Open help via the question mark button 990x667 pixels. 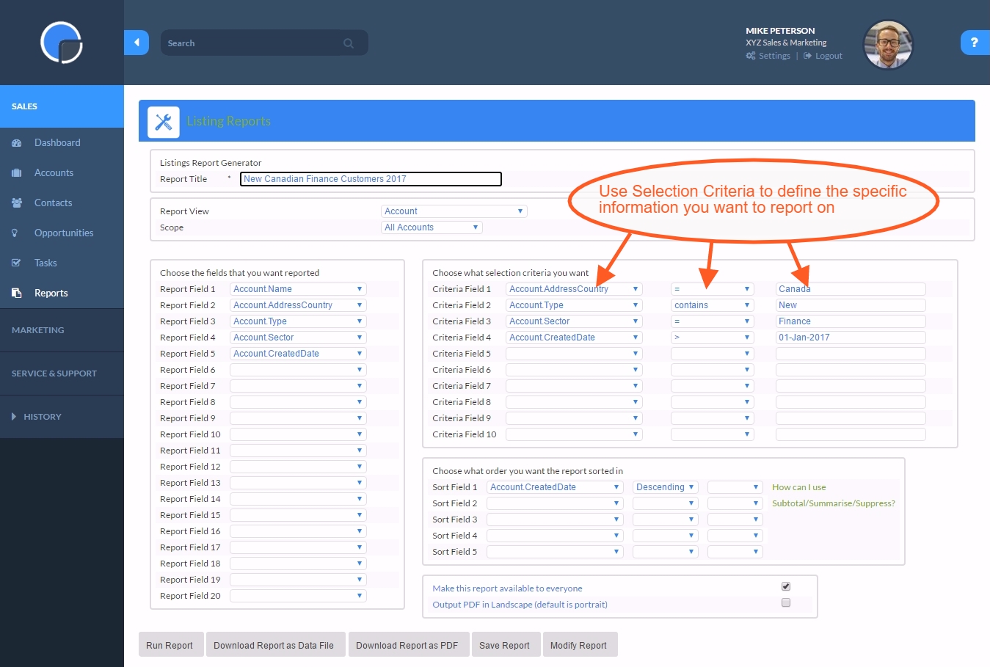(975, 43)
